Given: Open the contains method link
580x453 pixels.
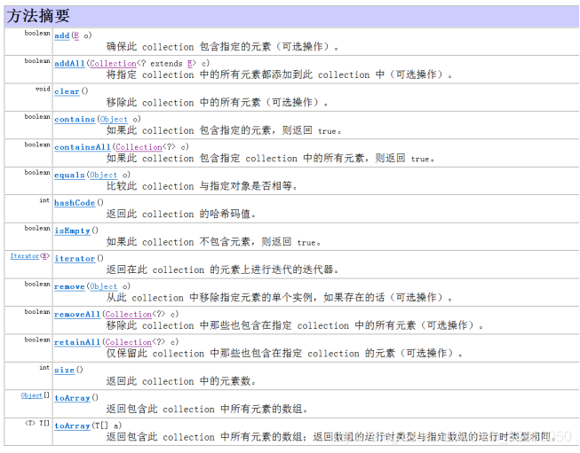Looking at the screenshot, I should 75,120.
